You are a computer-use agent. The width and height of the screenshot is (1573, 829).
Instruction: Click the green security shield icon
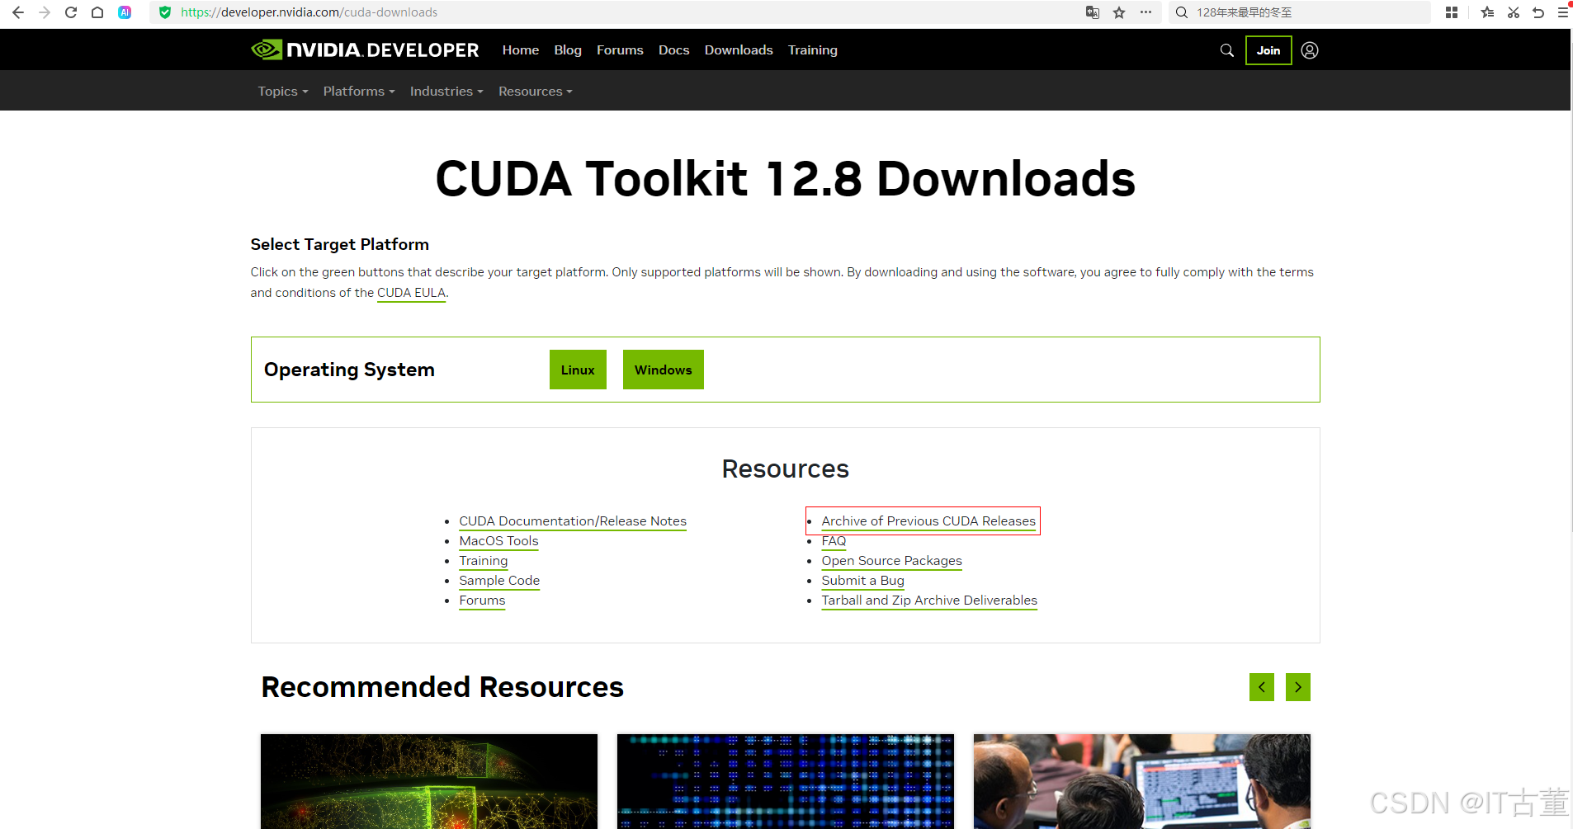click(x=165, y=12)
